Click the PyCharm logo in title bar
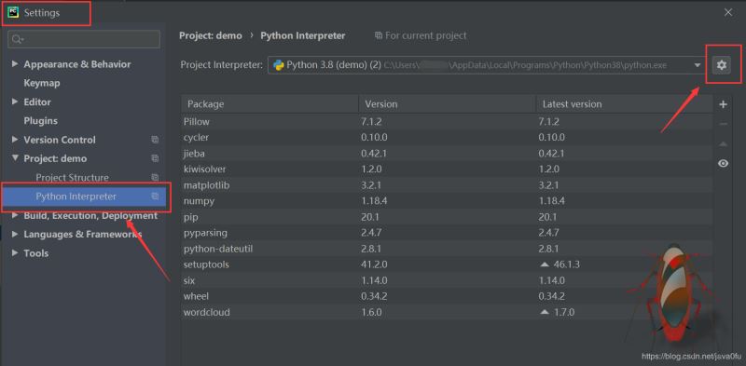Viewport: 746px width, 366px height. click(x=14, y=13)
